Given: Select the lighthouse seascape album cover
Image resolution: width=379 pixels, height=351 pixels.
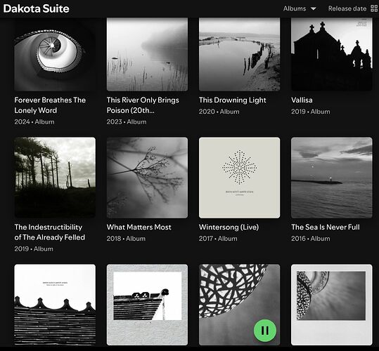Looking at the screenshot, I should tap(332, 178).
